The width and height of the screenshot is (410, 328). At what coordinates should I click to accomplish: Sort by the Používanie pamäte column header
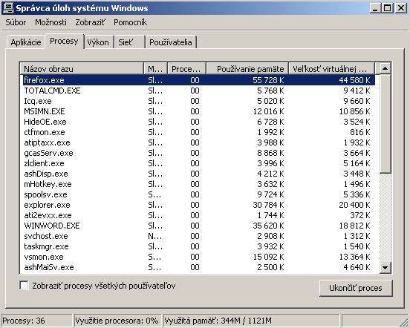(247, 69)
